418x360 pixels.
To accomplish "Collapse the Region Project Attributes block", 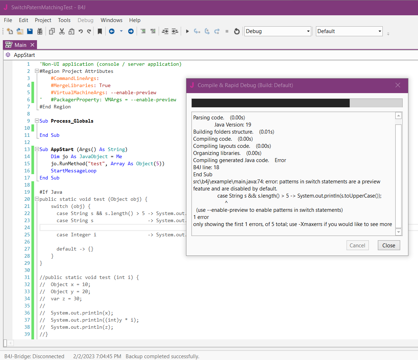I will tap(37, 71).
